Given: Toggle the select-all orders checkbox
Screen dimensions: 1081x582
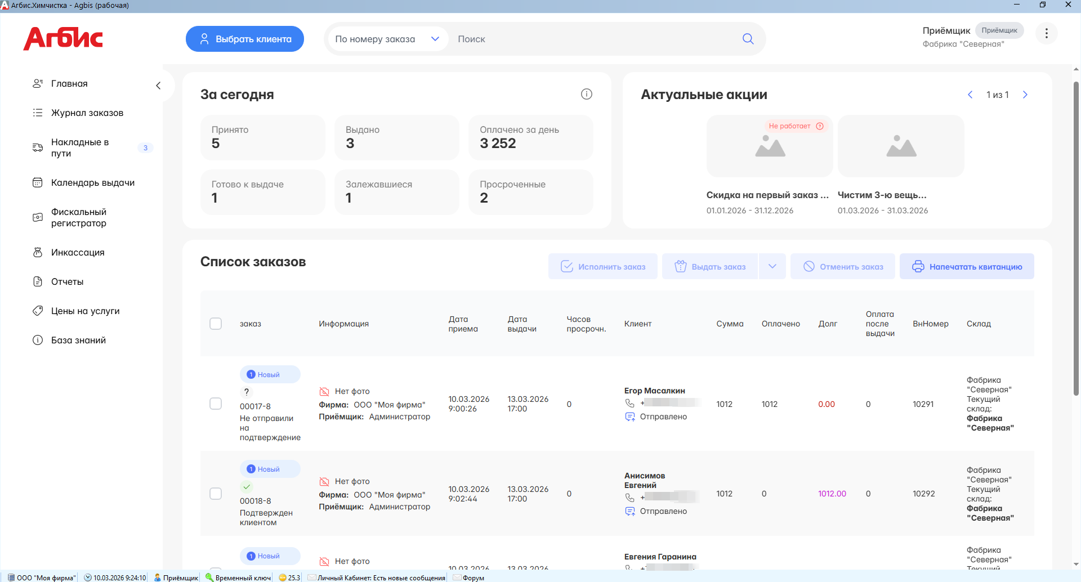Looking at the screenshot, I should (x=216, y=324).
